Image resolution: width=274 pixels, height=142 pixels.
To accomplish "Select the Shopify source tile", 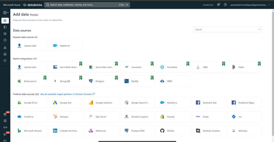I will (x=173, y=117).
